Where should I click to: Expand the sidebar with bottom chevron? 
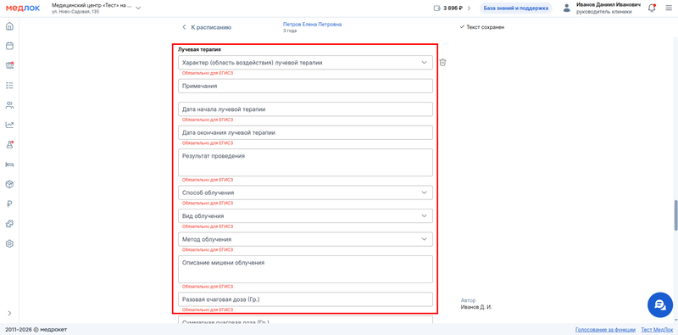pyautogui.click(x=9, y=313)
